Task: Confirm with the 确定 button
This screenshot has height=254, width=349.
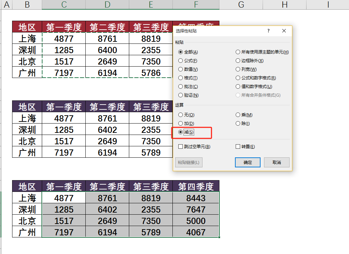Action: pyautogui.click(x=247, y=163)
